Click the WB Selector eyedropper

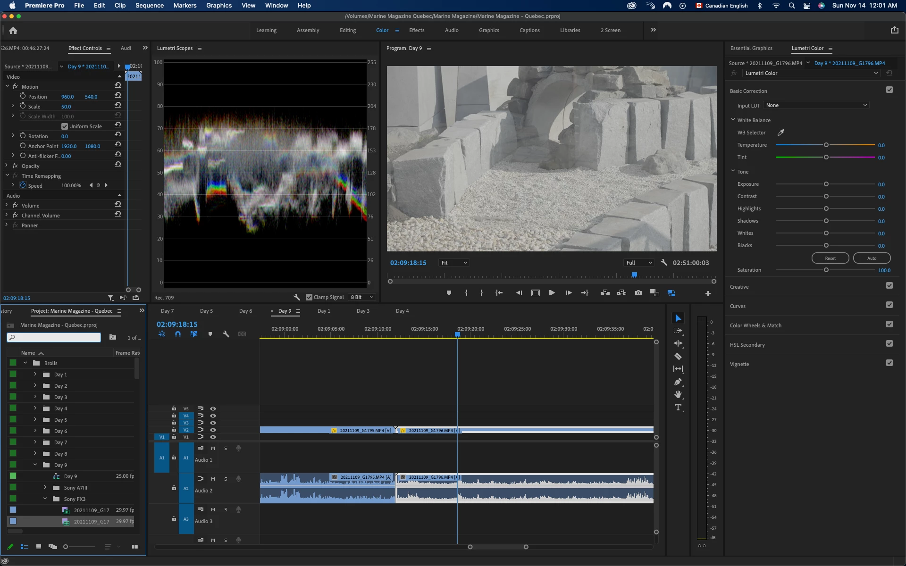pyautogui.click(x=781, y=133)
